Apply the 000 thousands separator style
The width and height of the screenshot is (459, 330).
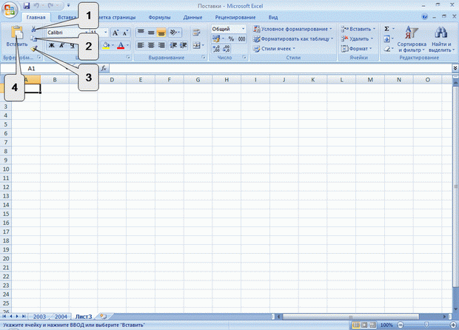click(x=241, y=39)
